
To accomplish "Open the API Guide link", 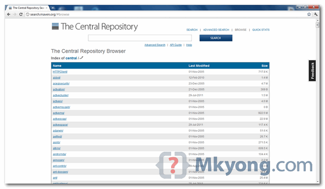I will pos(176,45).
